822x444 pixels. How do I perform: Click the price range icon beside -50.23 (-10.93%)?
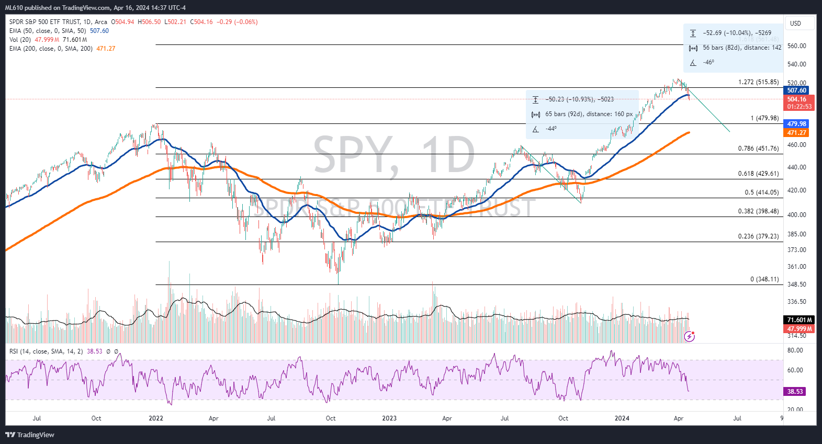pyautogui.click(x=535, y=99)
